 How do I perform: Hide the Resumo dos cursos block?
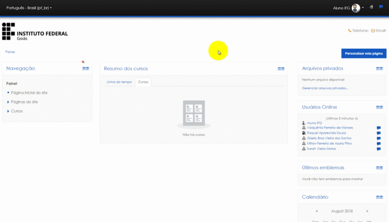(279, 69)
